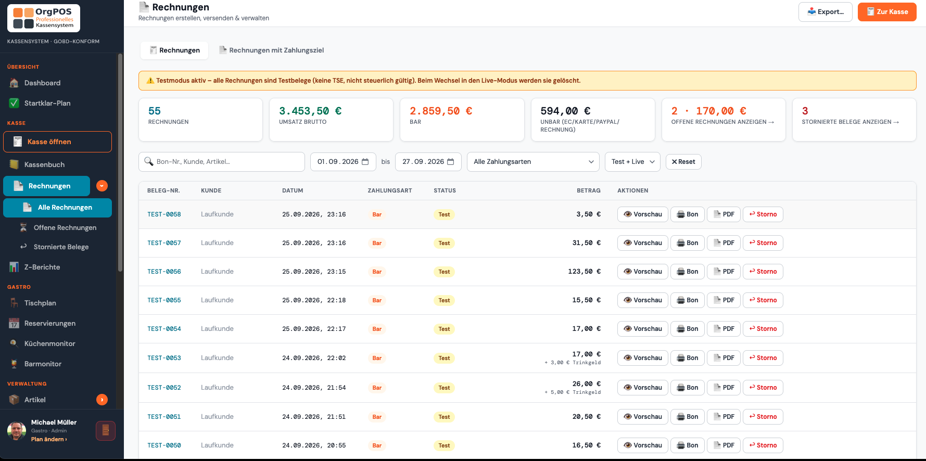Click the Plan ändern link
Image resolution: width=926 pixels, height=461 pixels.
coord(49,439)
